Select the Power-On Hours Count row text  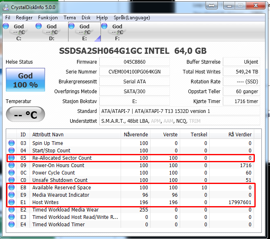pos(58,165)
